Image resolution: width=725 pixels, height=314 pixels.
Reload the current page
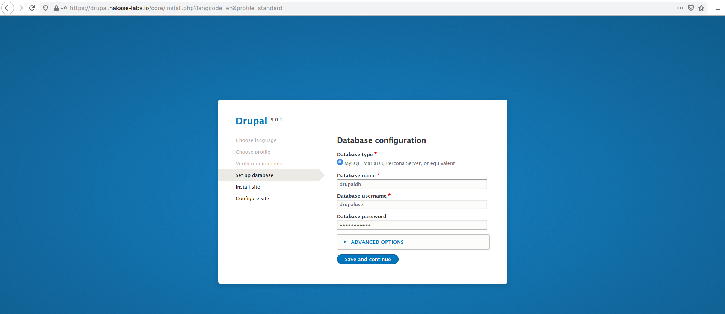[32, 8]
